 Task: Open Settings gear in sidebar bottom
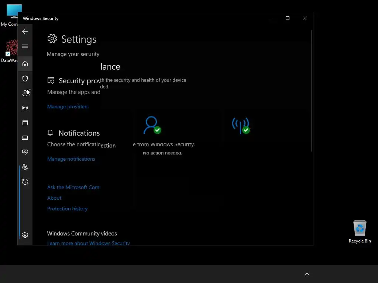coord(25,235)
